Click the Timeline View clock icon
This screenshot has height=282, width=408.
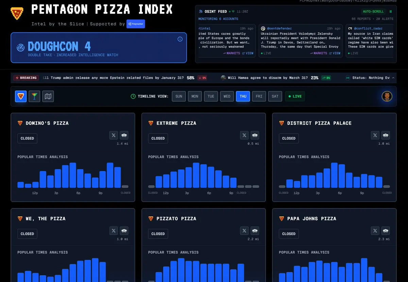(x=133, y=96)
